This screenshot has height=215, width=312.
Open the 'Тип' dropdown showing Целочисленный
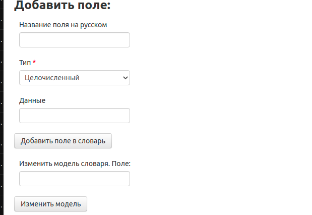[x=75, y=78]
